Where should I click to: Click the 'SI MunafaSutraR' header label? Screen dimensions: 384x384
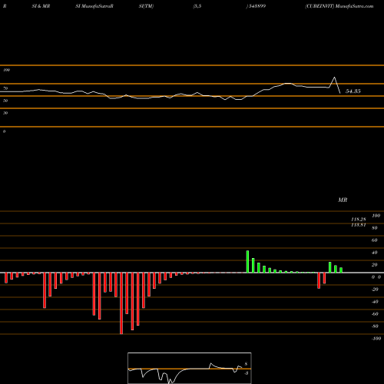[94, 6]
